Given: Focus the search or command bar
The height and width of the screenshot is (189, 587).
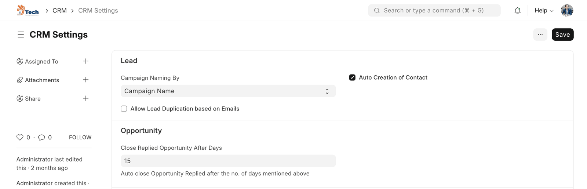Looking at the screenshot, I should (x=434, y=11).
